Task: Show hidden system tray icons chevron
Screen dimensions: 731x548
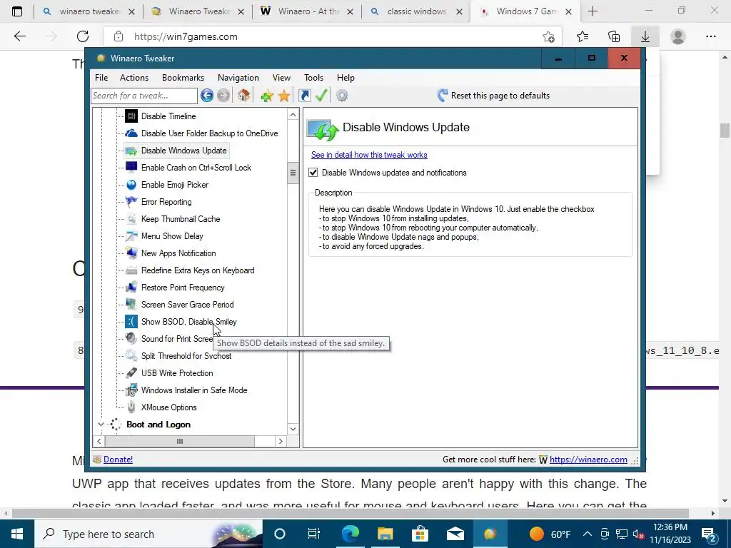Action: 588,534
